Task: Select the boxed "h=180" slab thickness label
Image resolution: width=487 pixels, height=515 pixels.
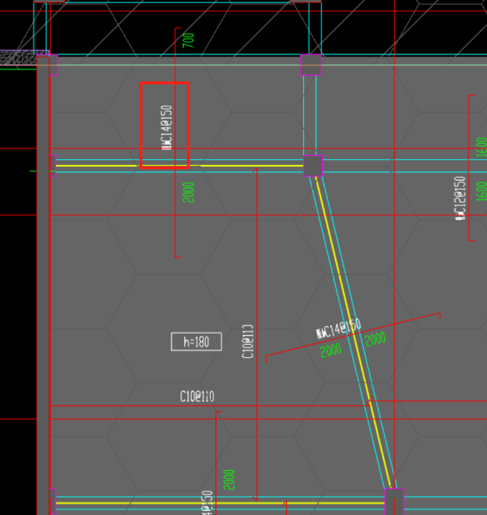Action: coord(197,342)
